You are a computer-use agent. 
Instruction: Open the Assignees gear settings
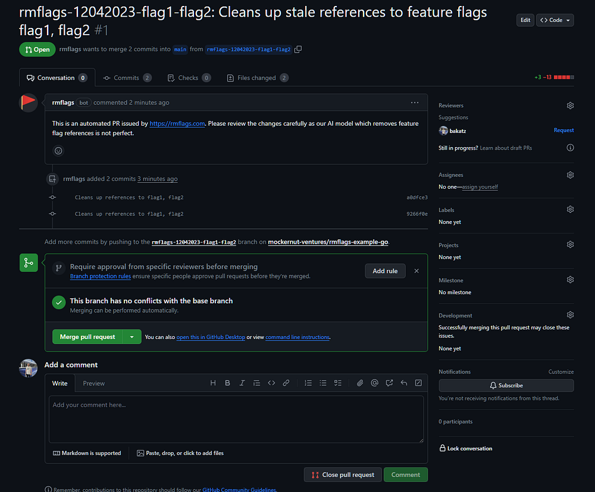pos(570,175)
